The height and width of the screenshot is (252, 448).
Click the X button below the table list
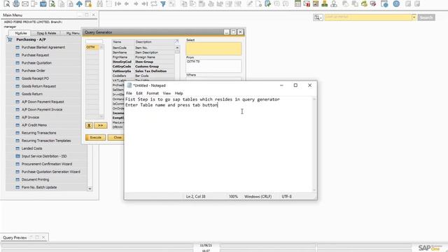coord(89,125)
